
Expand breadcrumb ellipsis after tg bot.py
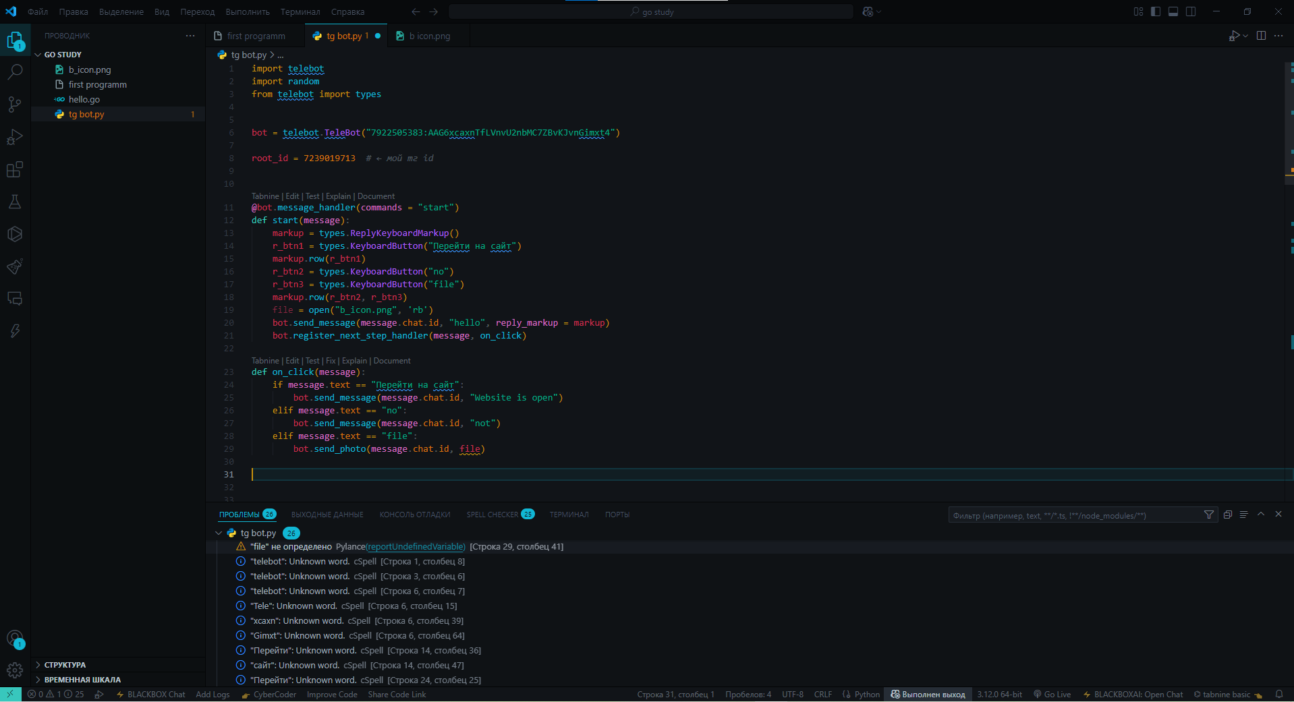(281, 55)
